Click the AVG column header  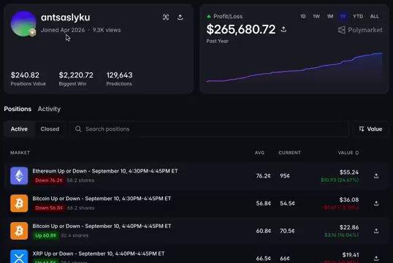click(x=259, y=153)
